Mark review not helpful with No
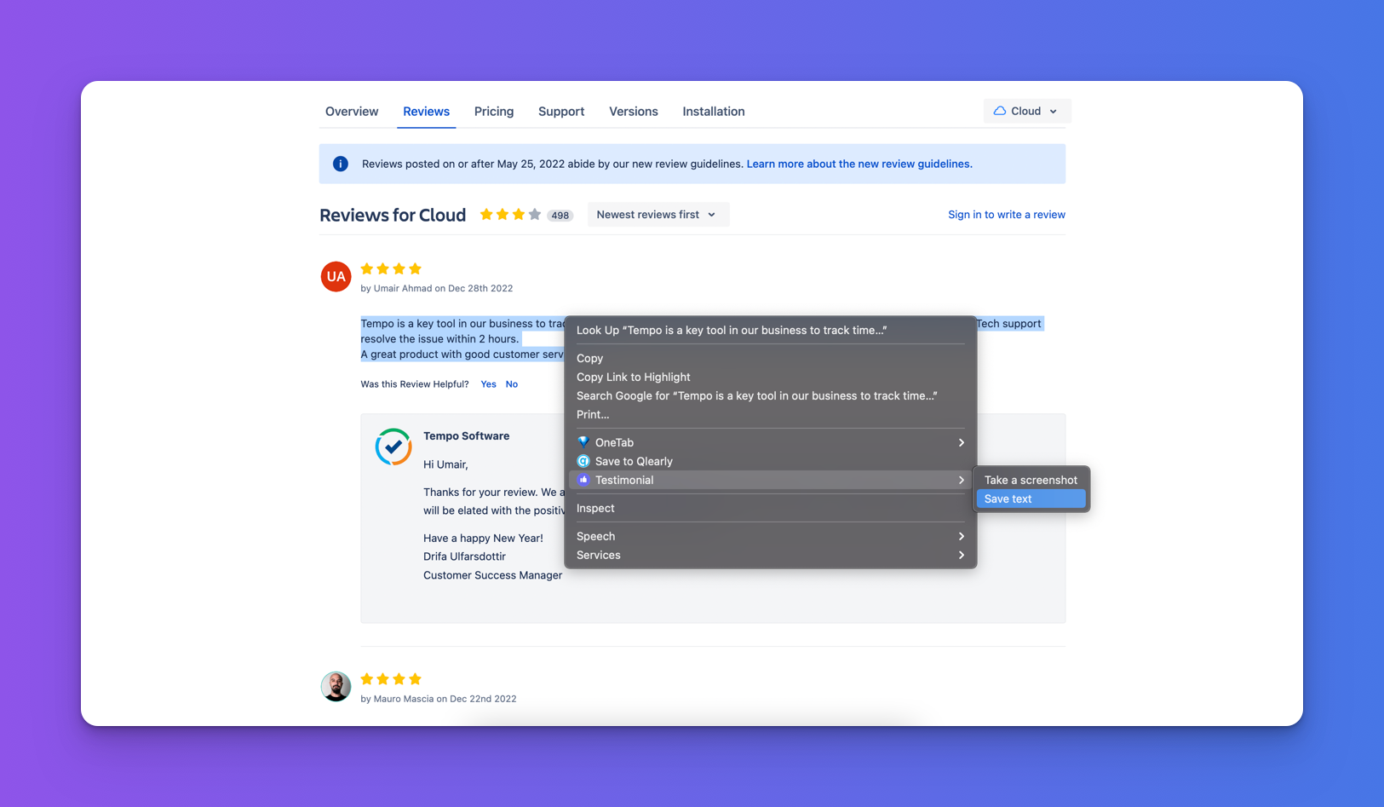Viewport: 1384px width, 807px height. point(511,384)
